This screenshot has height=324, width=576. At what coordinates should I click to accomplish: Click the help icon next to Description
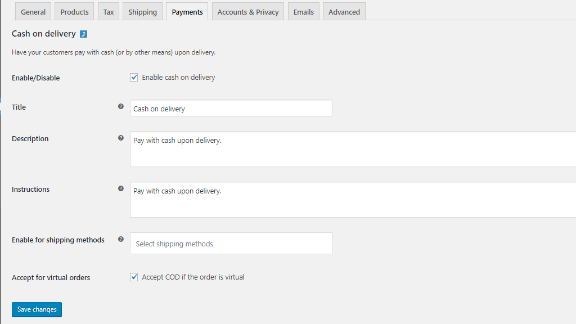120,138
